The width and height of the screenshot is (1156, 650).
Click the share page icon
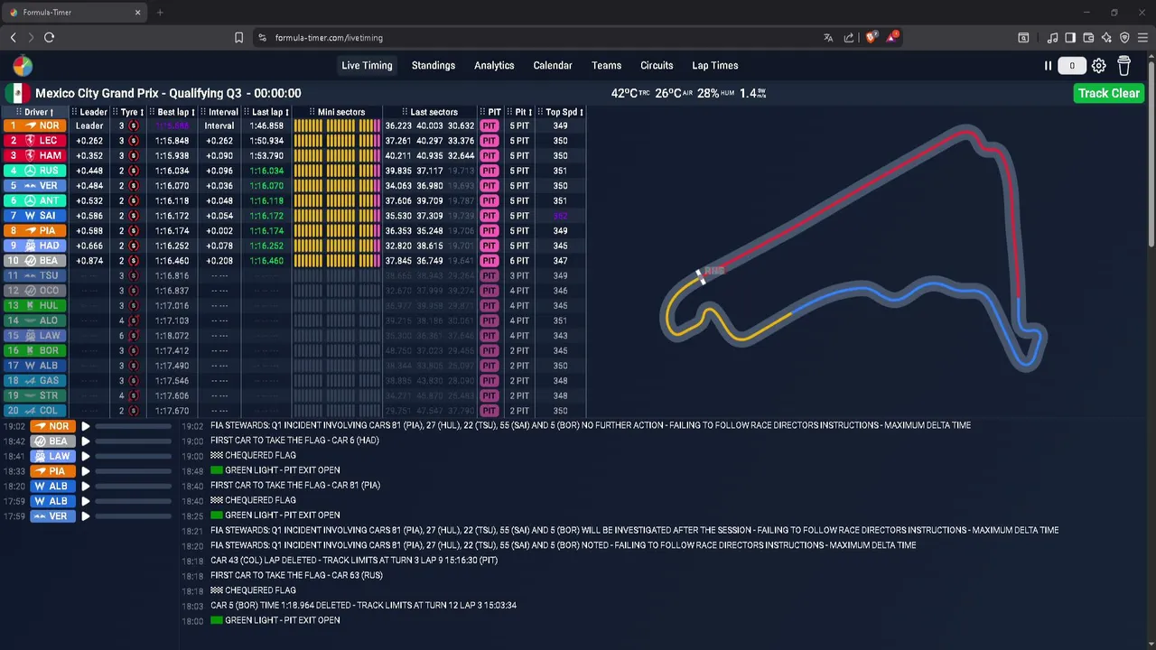click(849, 38)
